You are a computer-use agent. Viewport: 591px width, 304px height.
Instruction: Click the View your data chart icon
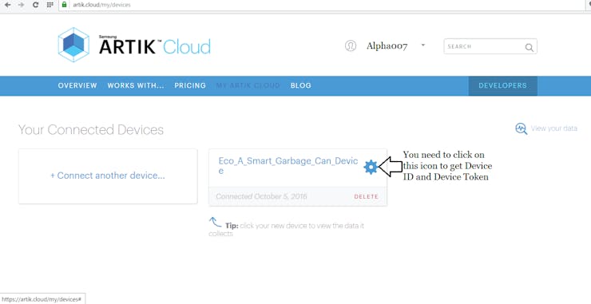pos(522,128)
